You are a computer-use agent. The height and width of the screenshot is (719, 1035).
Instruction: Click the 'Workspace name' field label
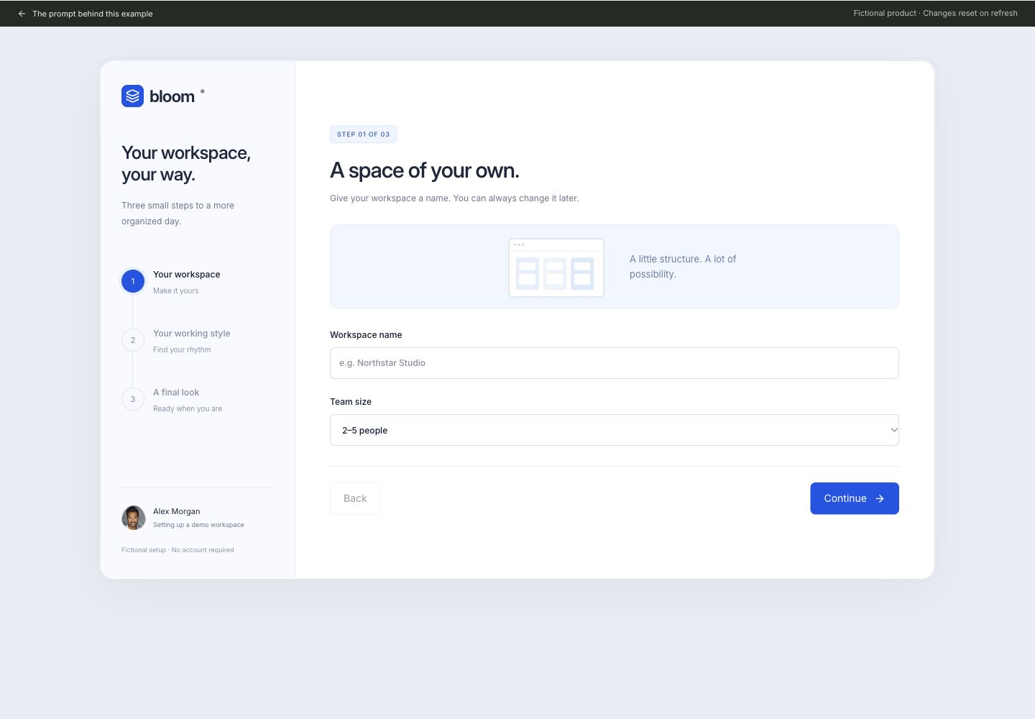(x=366, y=335)
